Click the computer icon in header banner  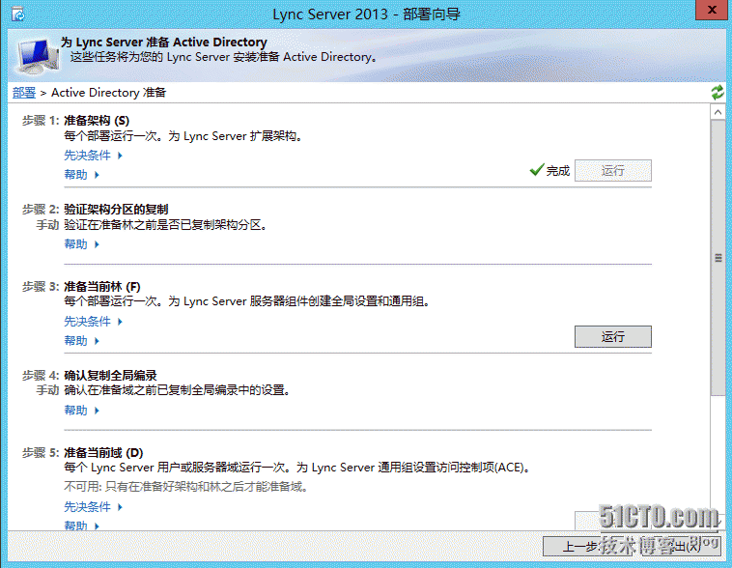click(x=37, y=57)
